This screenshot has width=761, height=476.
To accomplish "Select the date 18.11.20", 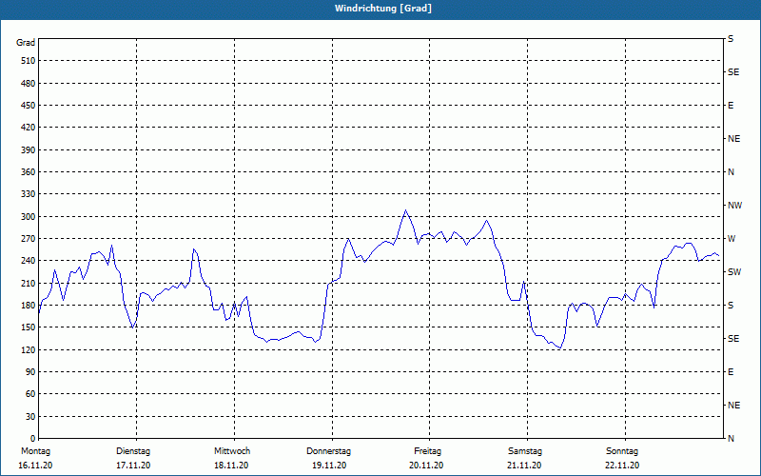I will (x=231, y=466).
